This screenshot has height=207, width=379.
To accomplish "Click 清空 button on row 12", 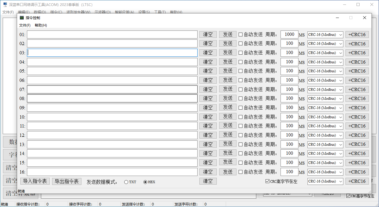I will [x=208, y=135].
